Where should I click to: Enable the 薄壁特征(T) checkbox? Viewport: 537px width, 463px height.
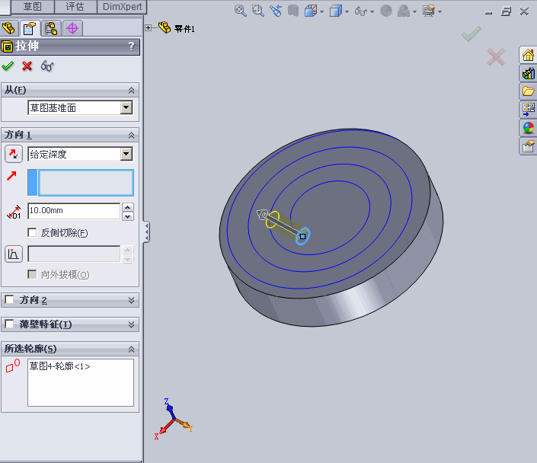tap(9, 324)
